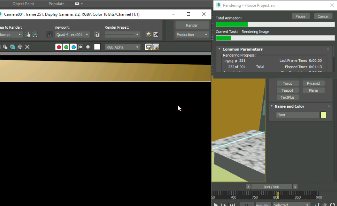
Task: Enable Auto Key animation mode
Action: click(263, 205)
